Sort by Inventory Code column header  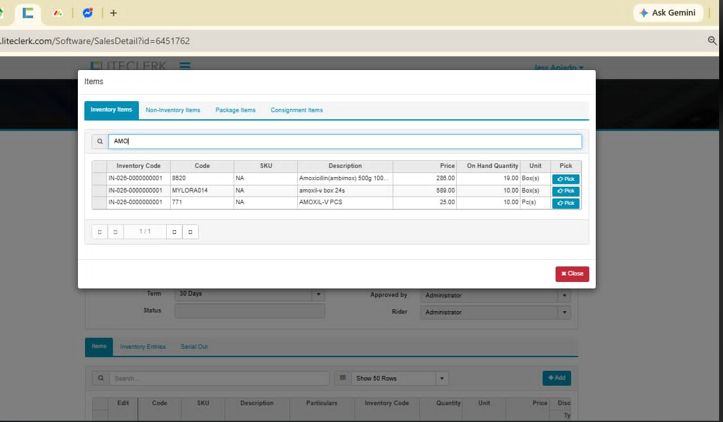(x=138, y=166)
